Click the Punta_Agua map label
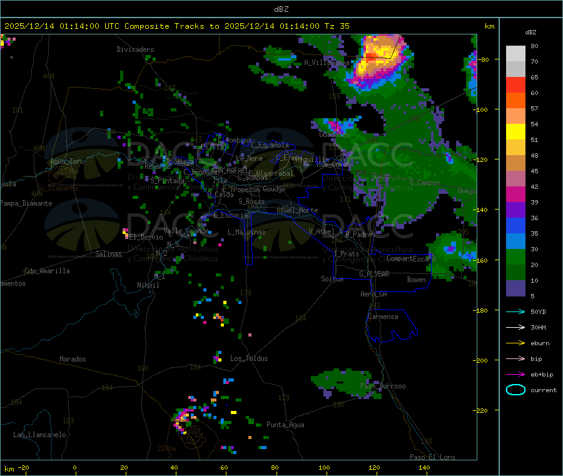 285,425
